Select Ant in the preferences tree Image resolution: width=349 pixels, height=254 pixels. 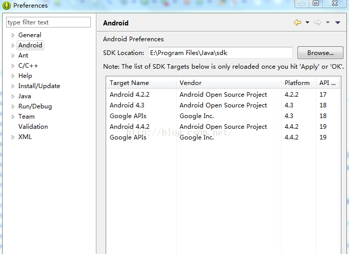[23, 55]
